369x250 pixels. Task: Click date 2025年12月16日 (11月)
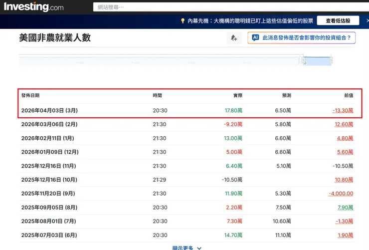tap(49, 166)
